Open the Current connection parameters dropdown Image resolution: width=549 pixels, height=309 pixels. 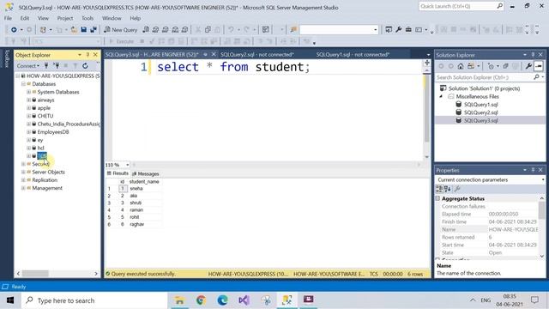coord(543,179)
